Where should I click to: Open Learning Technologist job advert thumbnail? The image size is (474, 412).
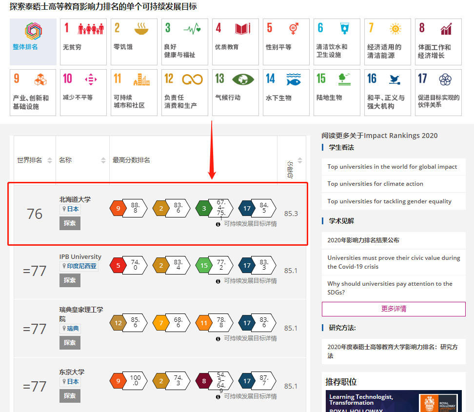coord(394,401)
